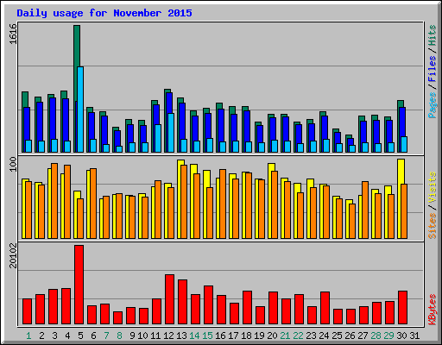
Task: Click the blue 'Files' legend label
Action: [433, 69]
